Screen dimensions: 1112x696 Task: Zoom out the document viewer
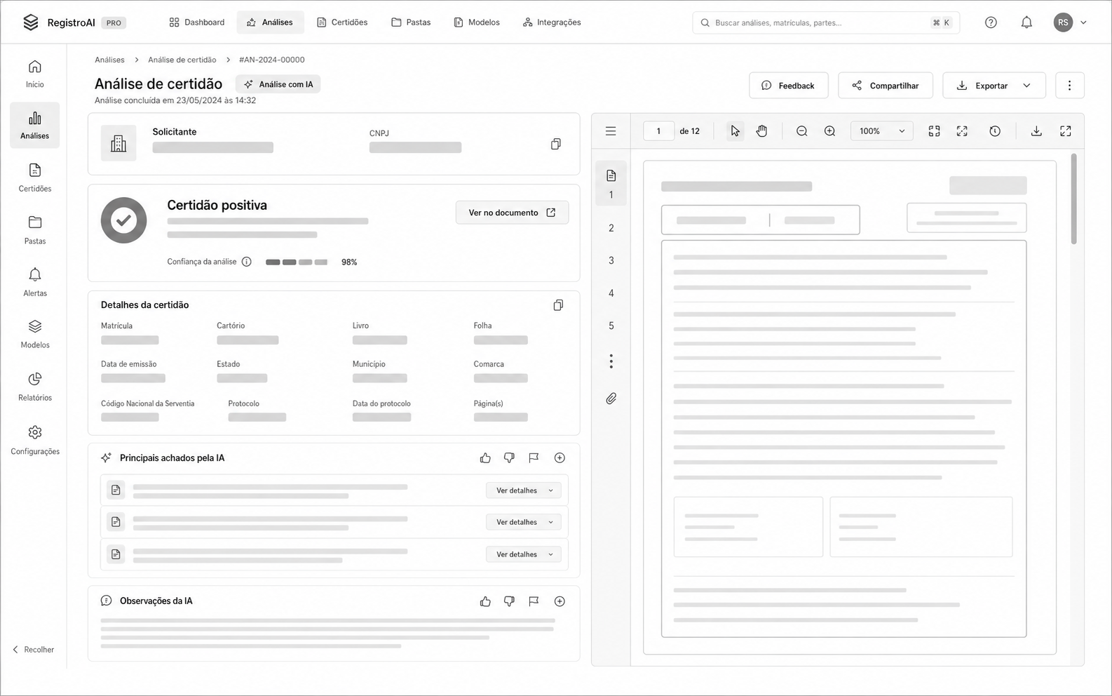click(802, 131)
